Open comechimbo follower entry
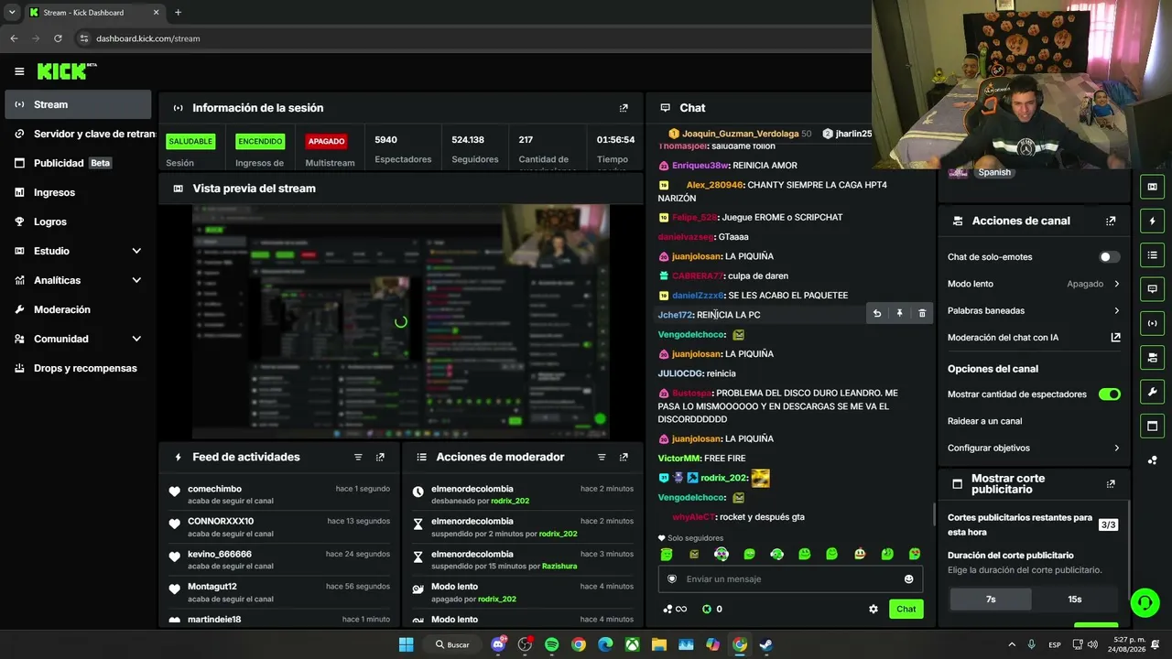 click(x=279, y=494)
